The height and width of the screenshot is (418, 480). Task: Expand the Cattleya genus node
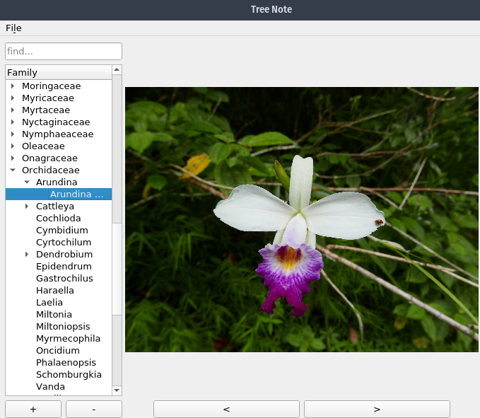[27, 207]
